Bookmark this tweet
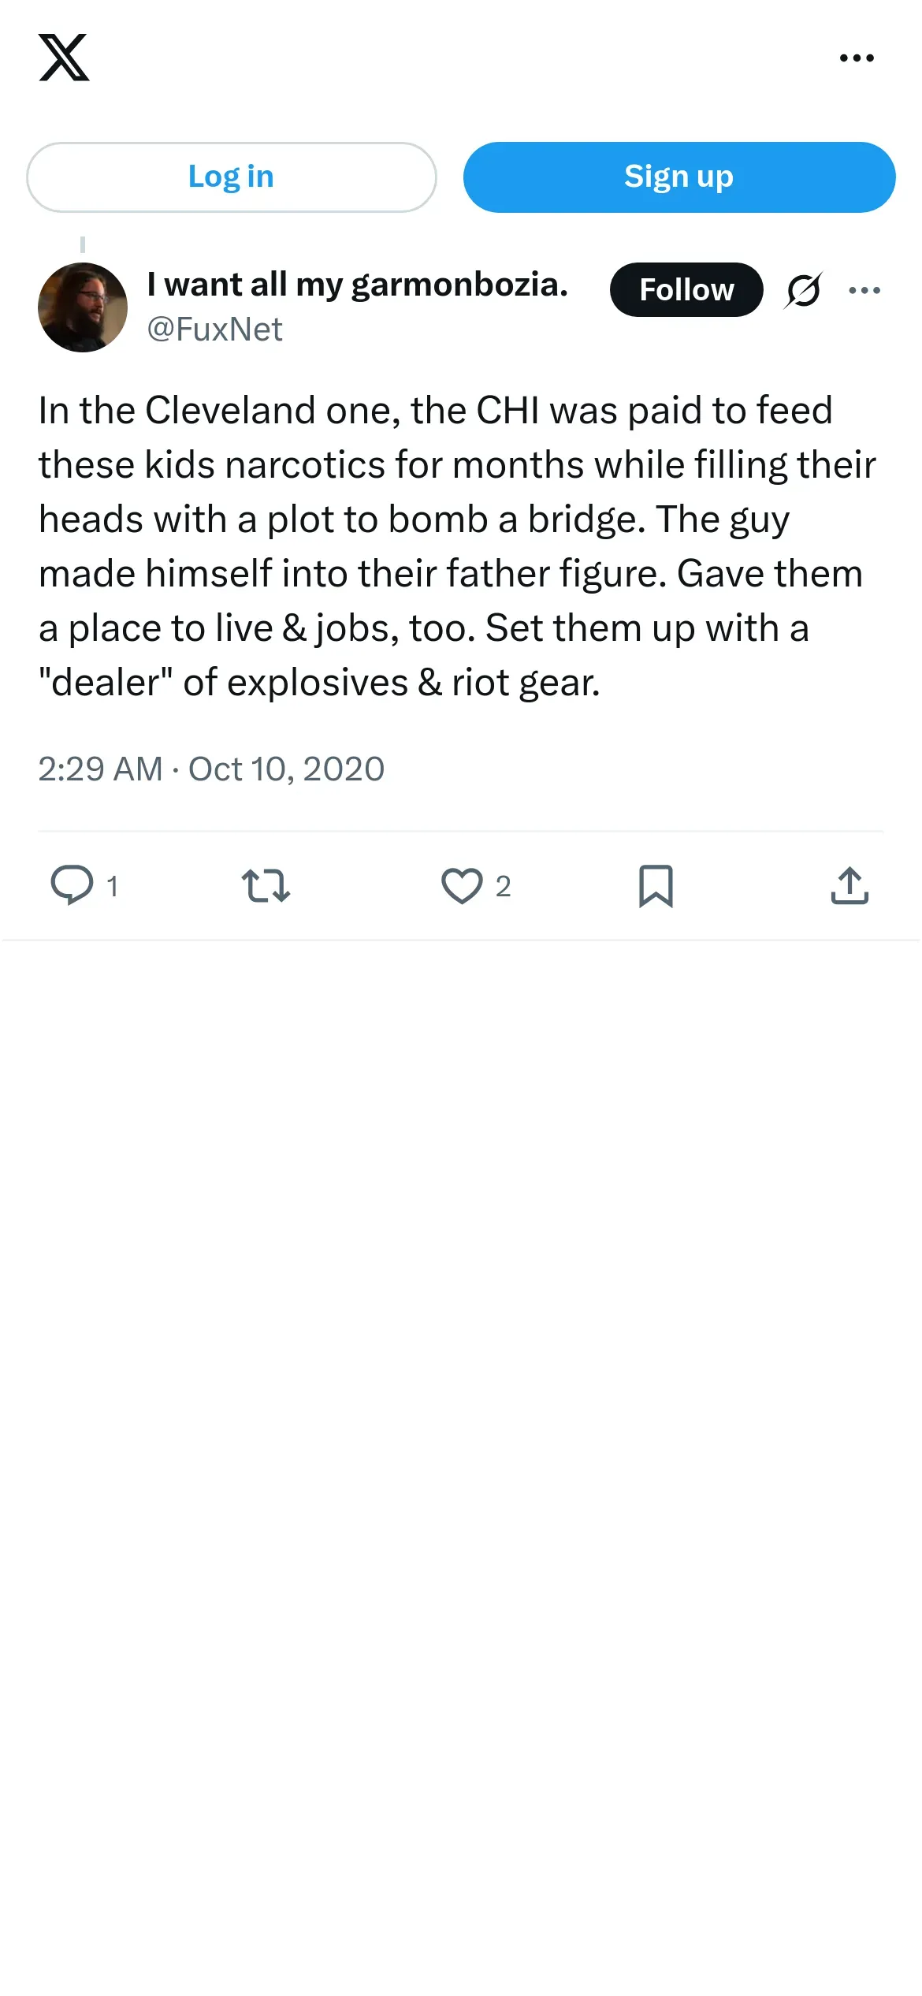922x1996 pixels. (x=656, y=885)
